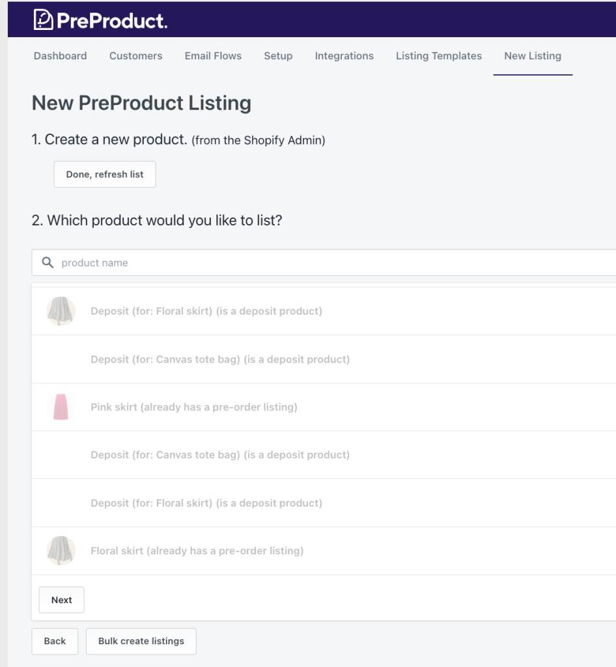616x667 pixels.
Task: Switch to the Dashboard tab
Action: point(60,56)
